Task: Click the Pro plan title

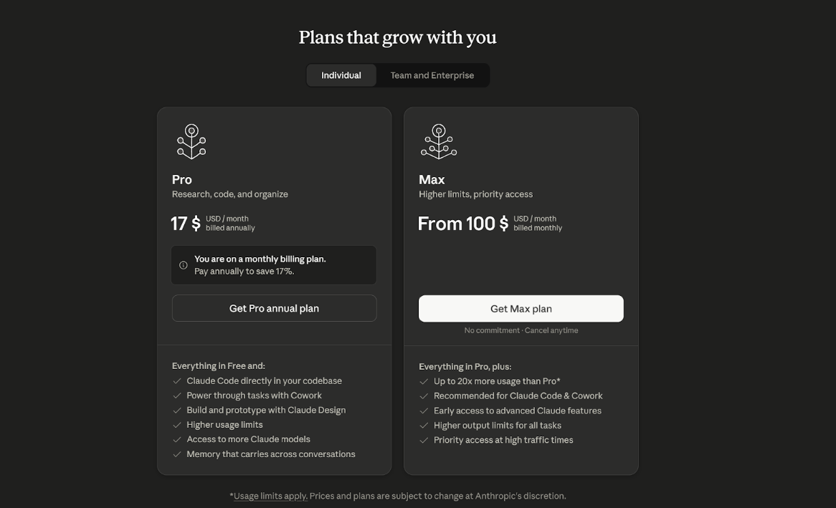Action: click(x=182, y=180)
